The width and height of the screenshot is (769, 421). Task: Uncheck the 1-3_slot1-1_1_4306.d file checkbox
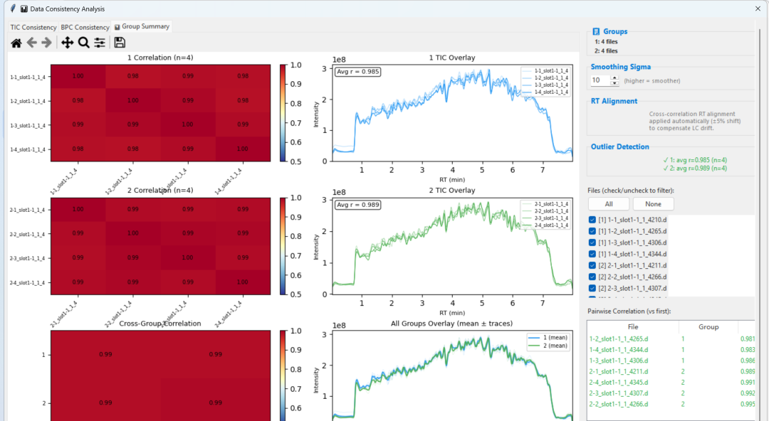pos(592,243)
